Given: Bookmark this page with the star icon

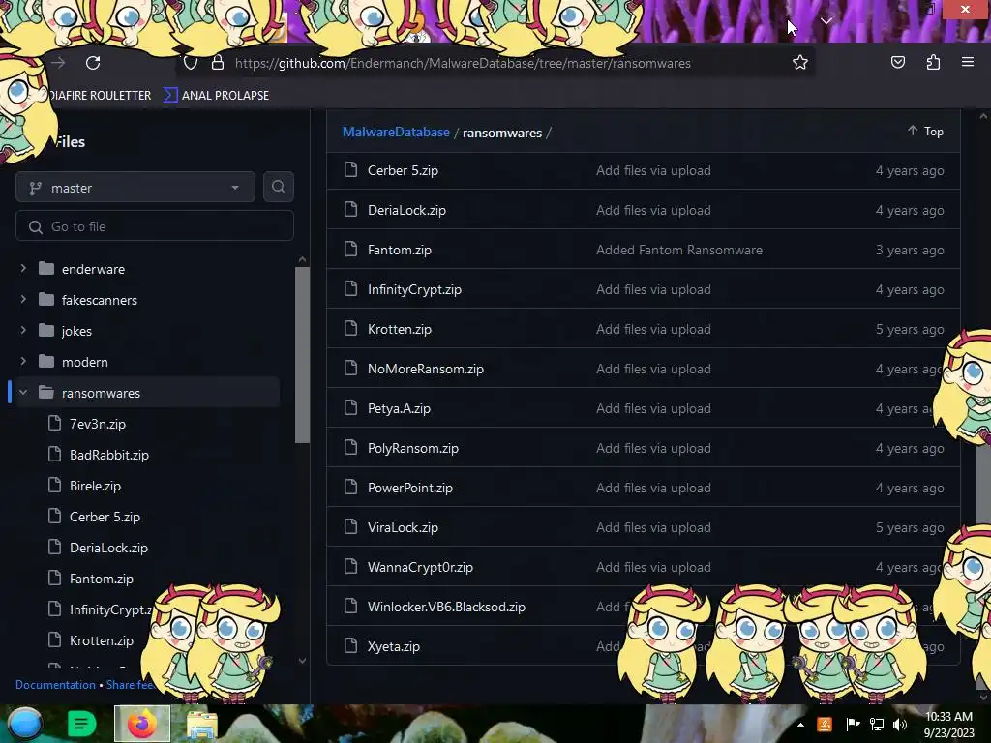Looking at the screenshot, I should pyautogui.click(x=800, y=62).
